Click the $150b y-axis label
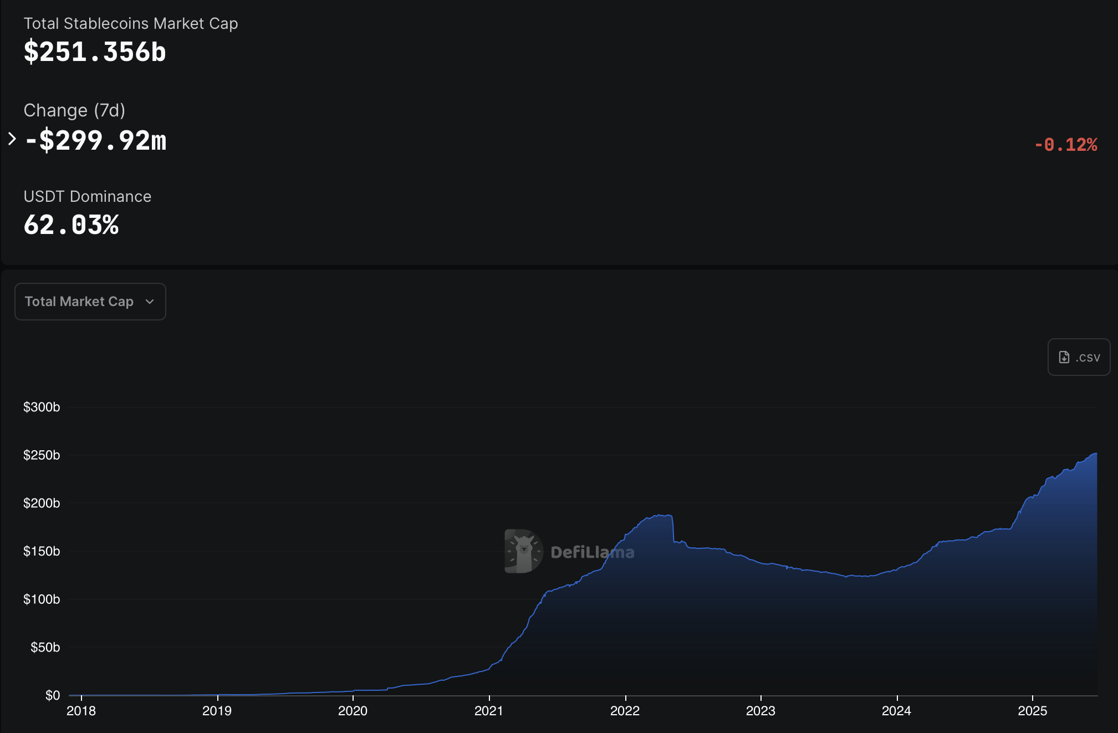 (42, 551)
